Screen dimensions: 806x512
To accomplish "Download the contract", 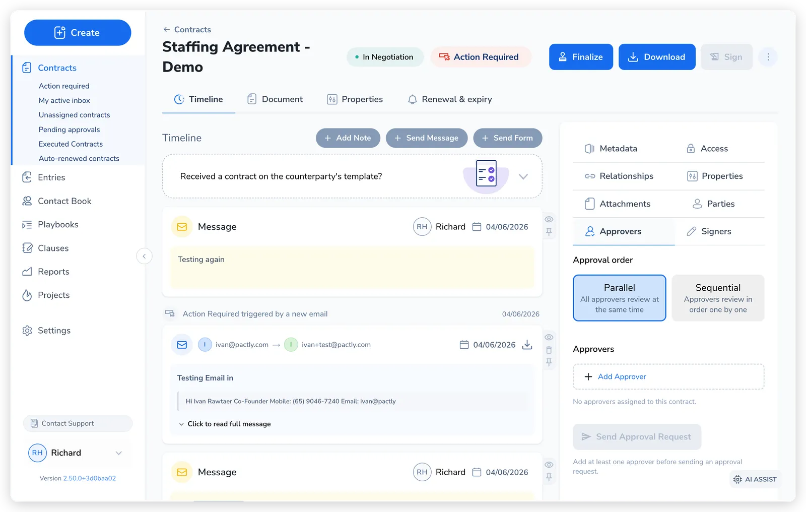I will coord(657,57).
